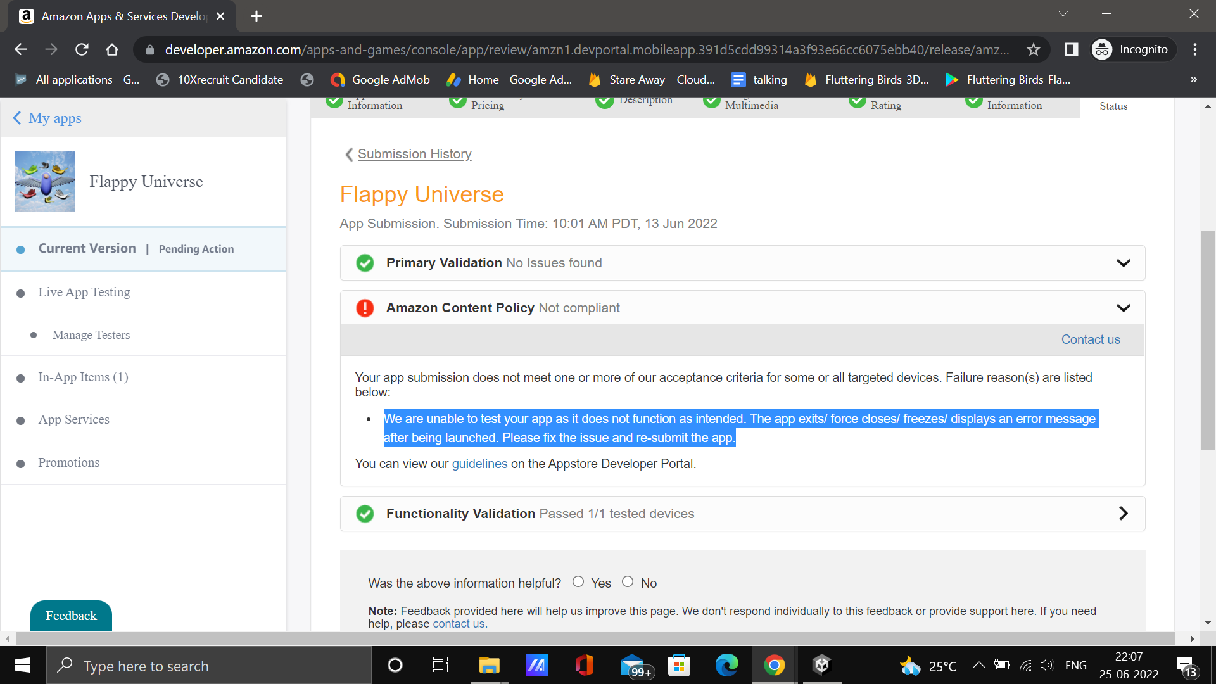Image resolution: width=1216 pixels, height=684 pixels.
Task: Select Yes for helpful information
Action: pyautogui.click(x=578, y=581)
